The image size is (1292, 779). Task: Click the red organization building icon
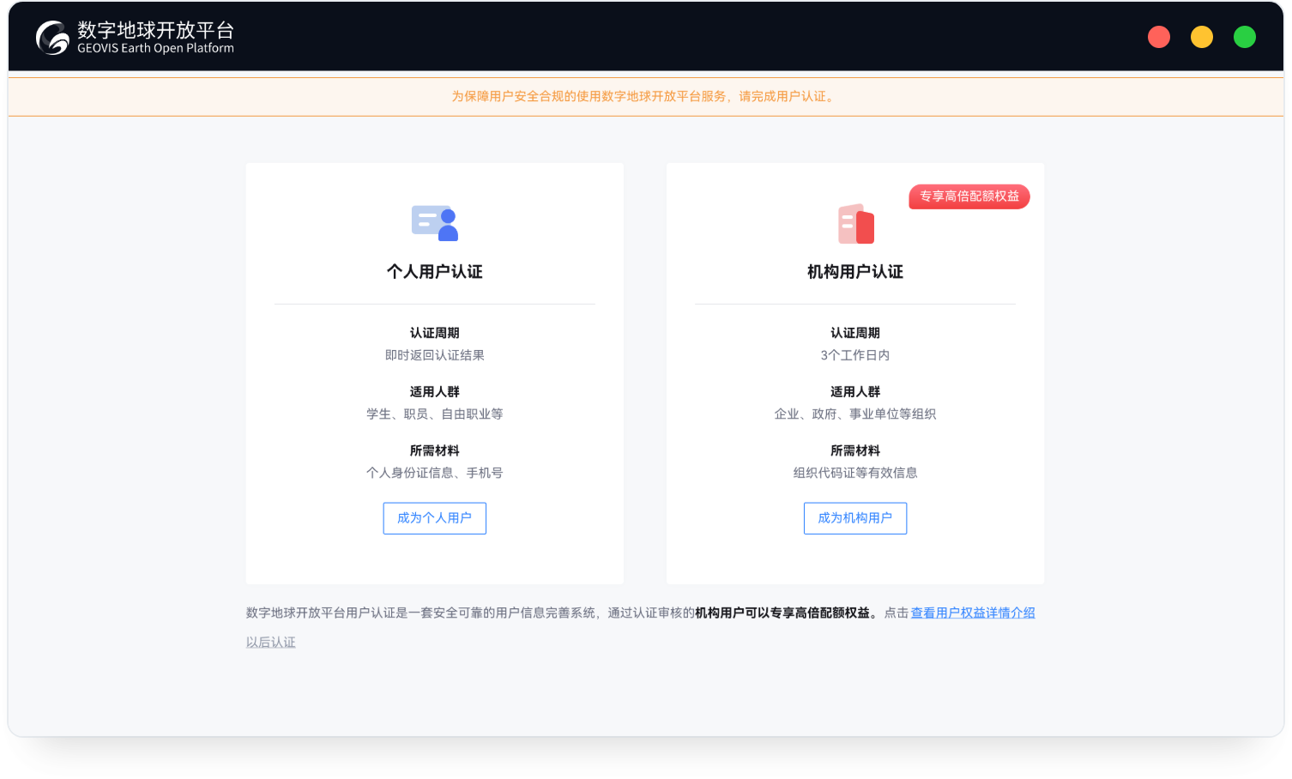(856, 224)
